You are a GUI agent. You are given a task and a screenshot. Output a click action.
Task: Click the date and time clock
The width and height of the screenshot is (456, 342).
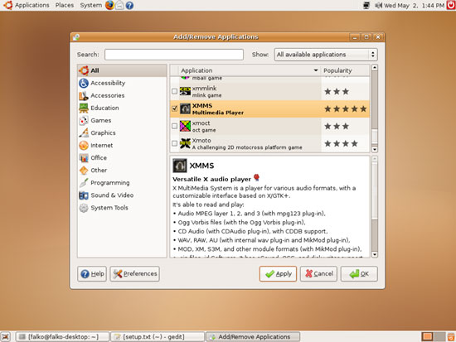[415, 5]
